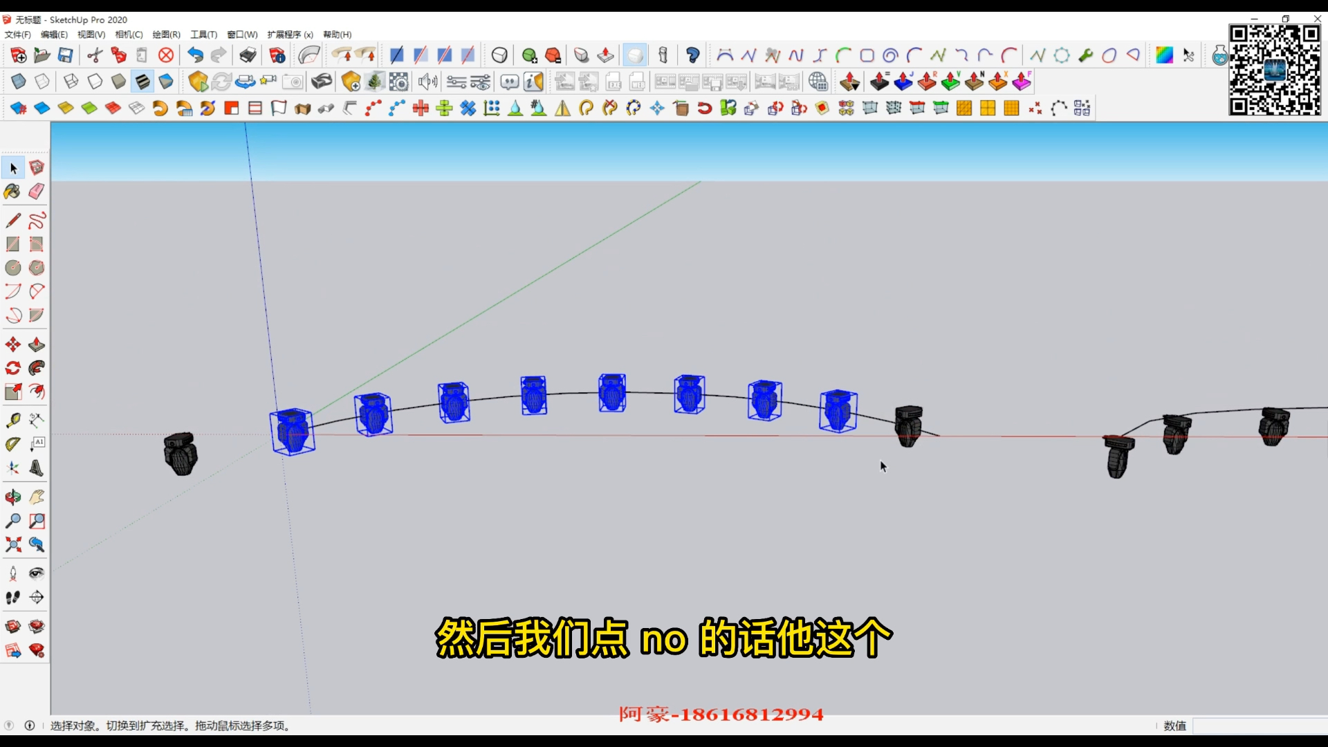Select the Walk tool footprints icon

[12, 597]
